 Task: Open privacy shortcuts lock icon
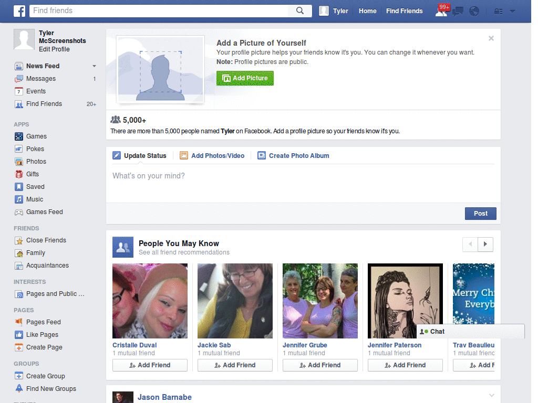pyautogui.click(x=498, y=12)
